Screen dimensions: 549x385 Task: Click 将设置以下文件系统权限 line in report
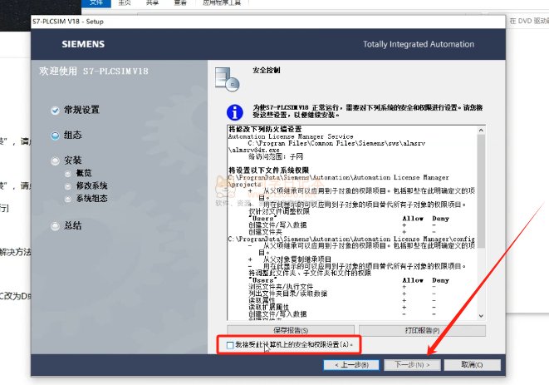[x=269, y=170]
